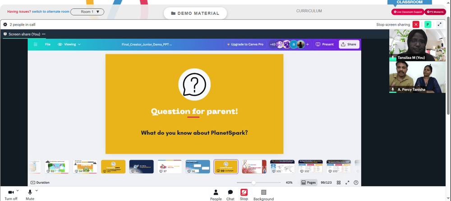This screenshot has width=451, height=201.
Task: Open call settings gear icon
Action: tap(5, 24)
